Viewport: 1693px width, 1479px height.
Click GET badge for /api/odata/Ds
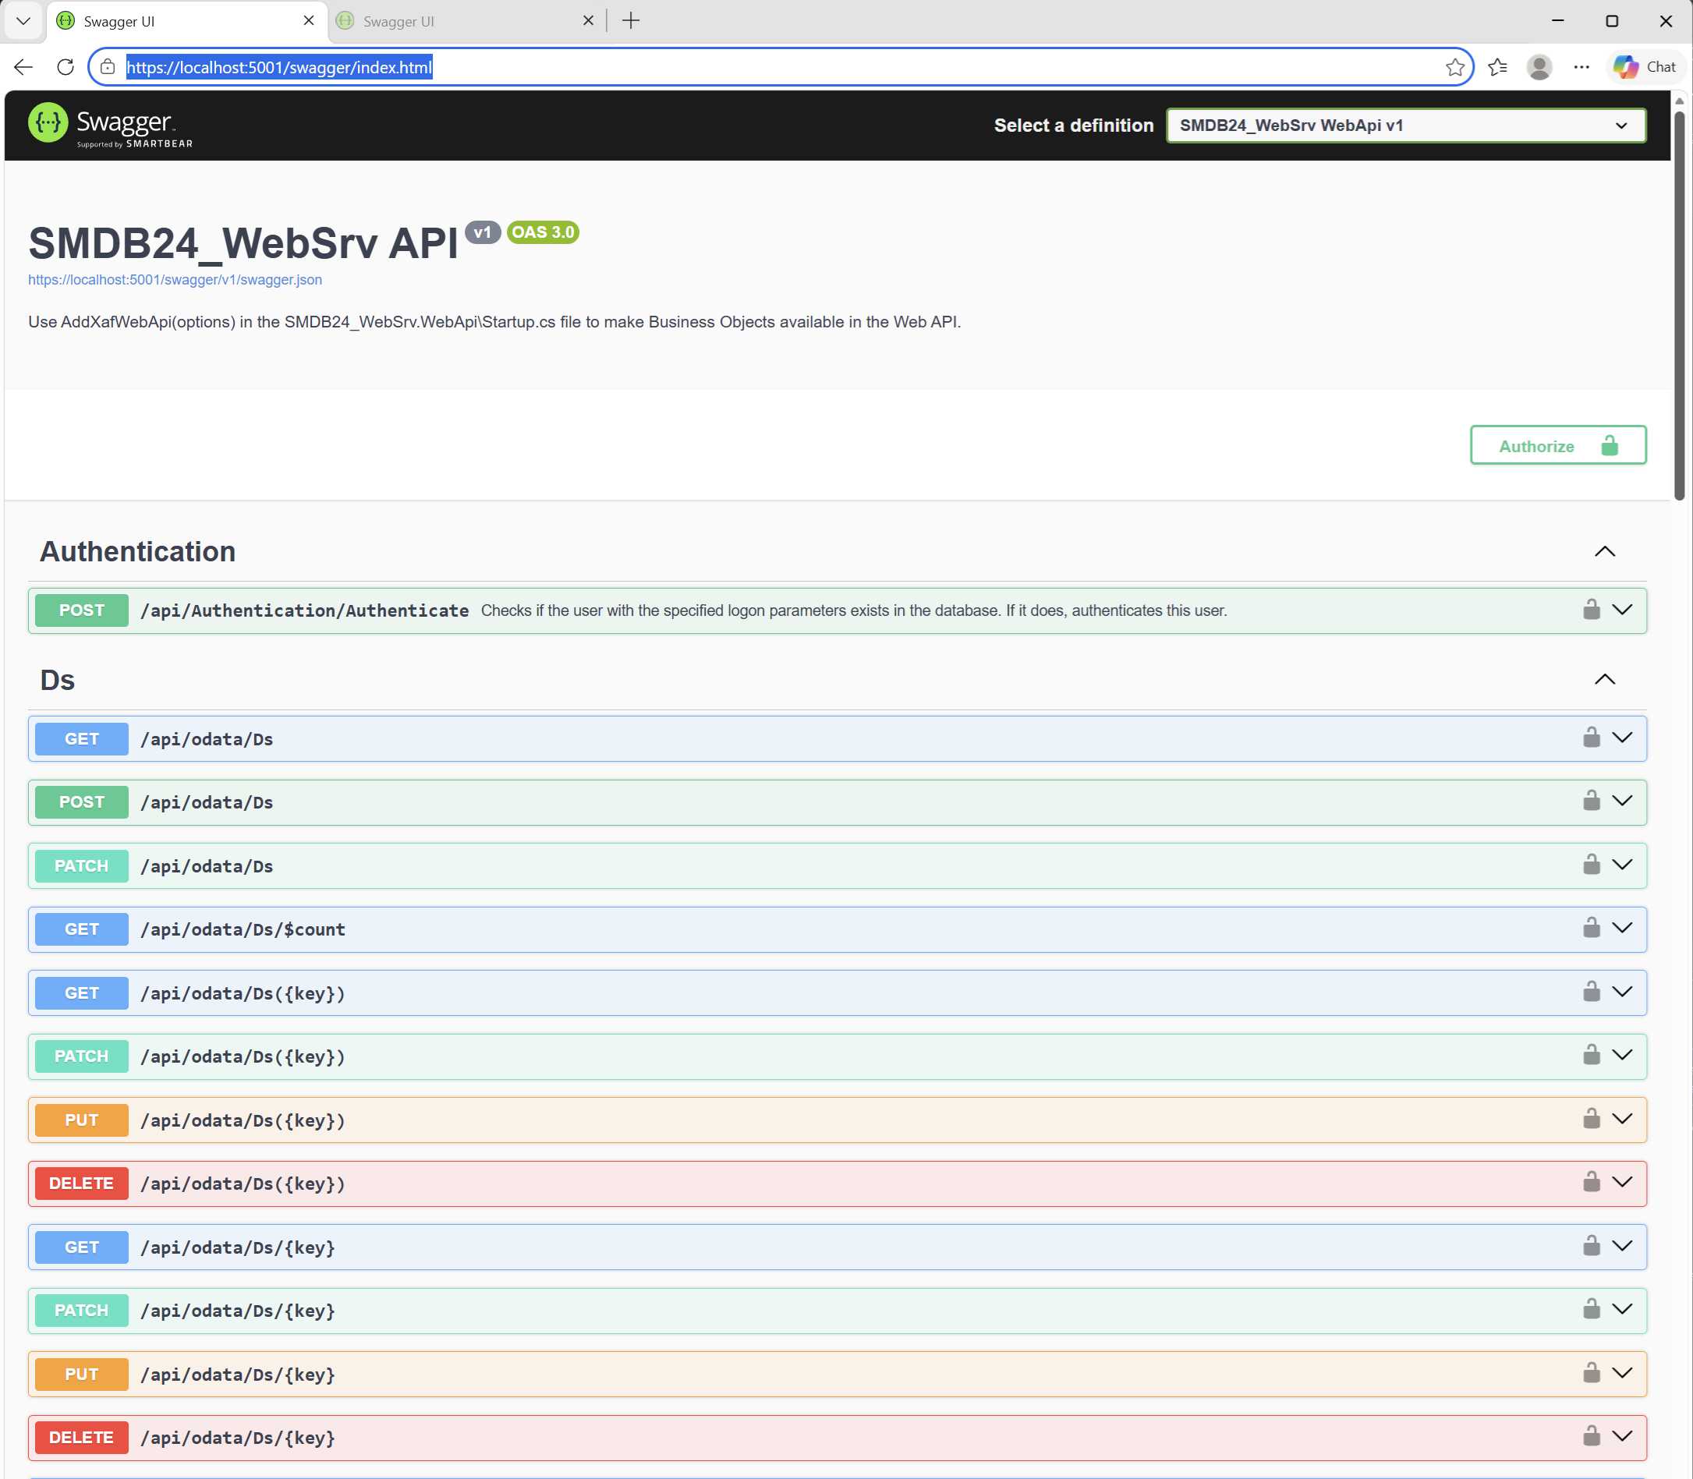pyautogui.click(x=82, y=738)
